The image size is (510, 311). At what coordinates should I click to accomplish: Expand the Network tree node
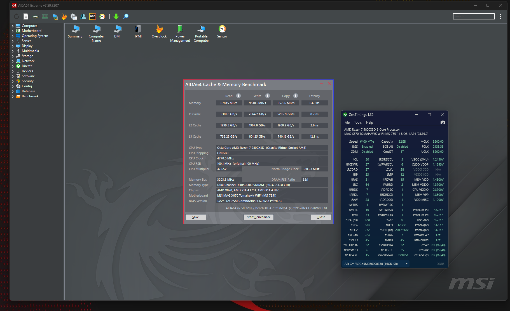(x=13, y=61)
